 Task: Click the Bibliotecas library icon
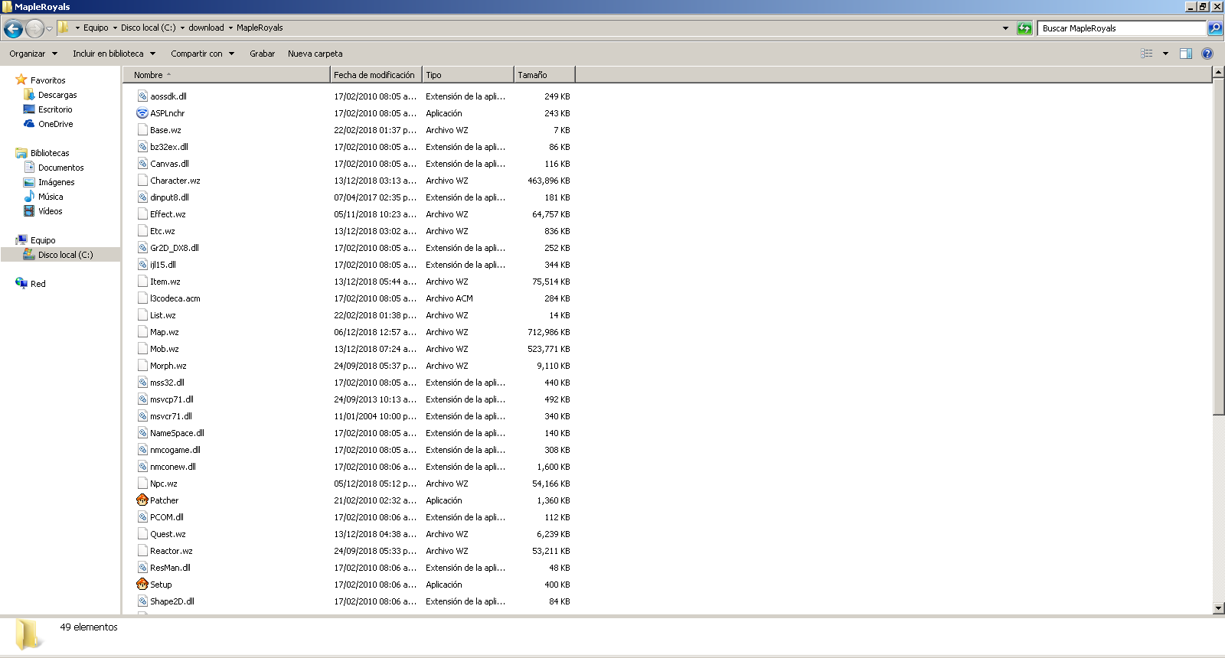(21, 153)
